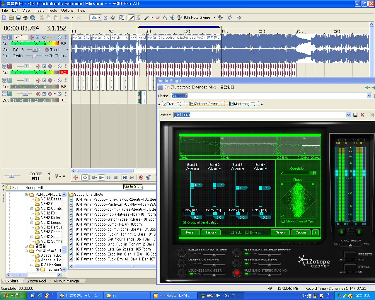Expand the VEH2 Loops folder
The width and height of the screenshot is (375, 300).
coord(32,223)
